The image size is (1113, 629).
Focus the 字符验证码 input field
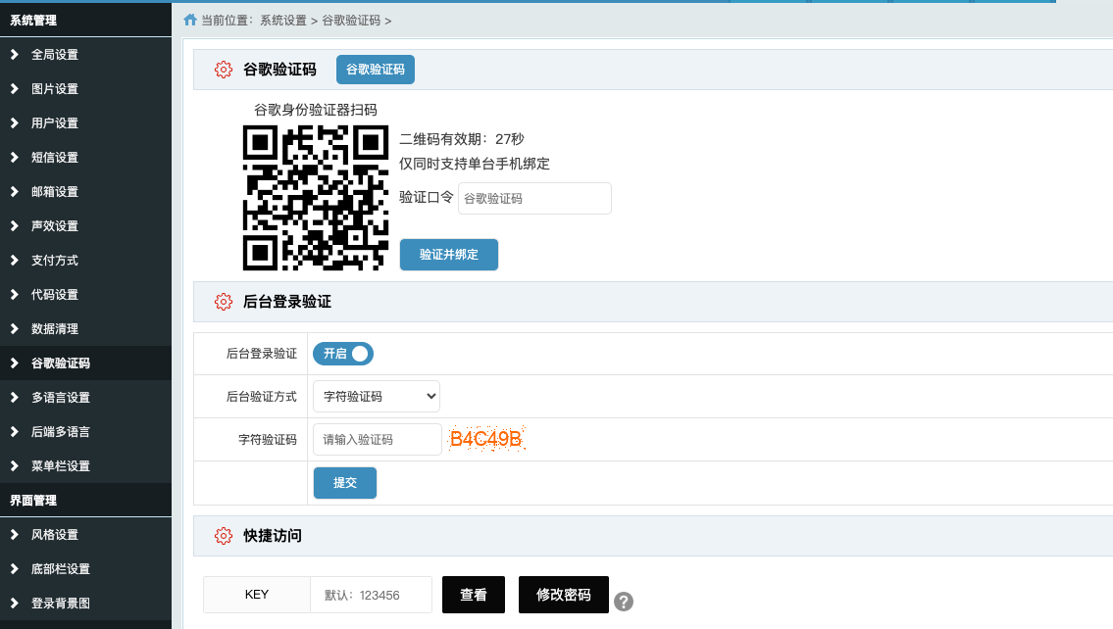pyautogui.click(x=377, y=440)
